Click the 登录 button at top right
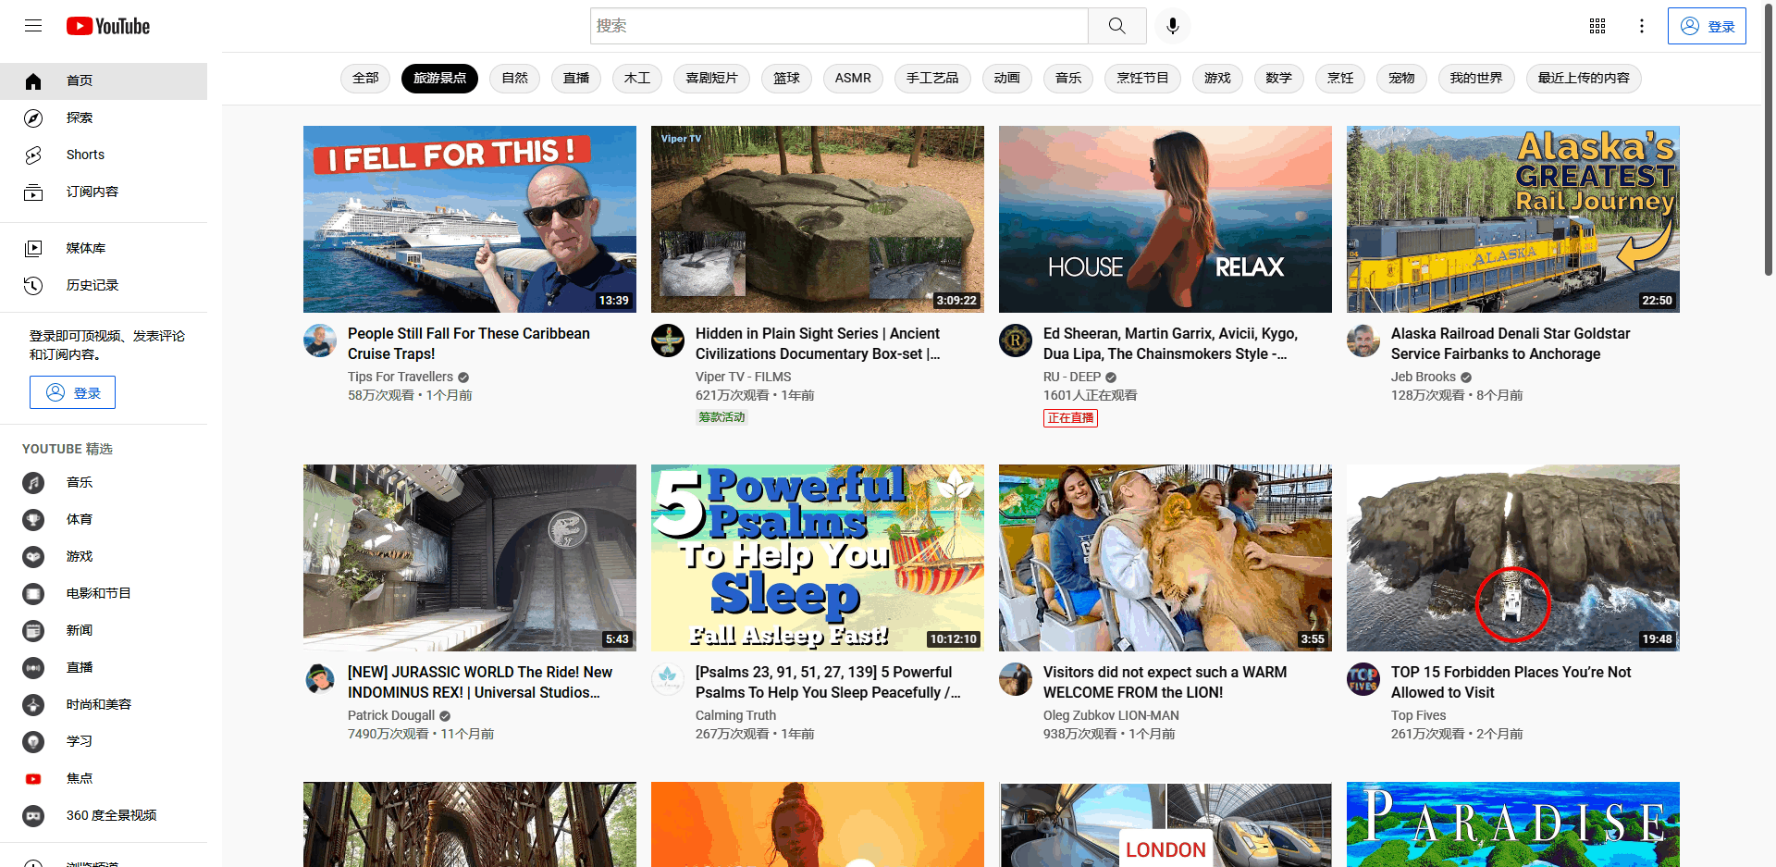Screen dimensions: 1776x867 [1707, 26]
